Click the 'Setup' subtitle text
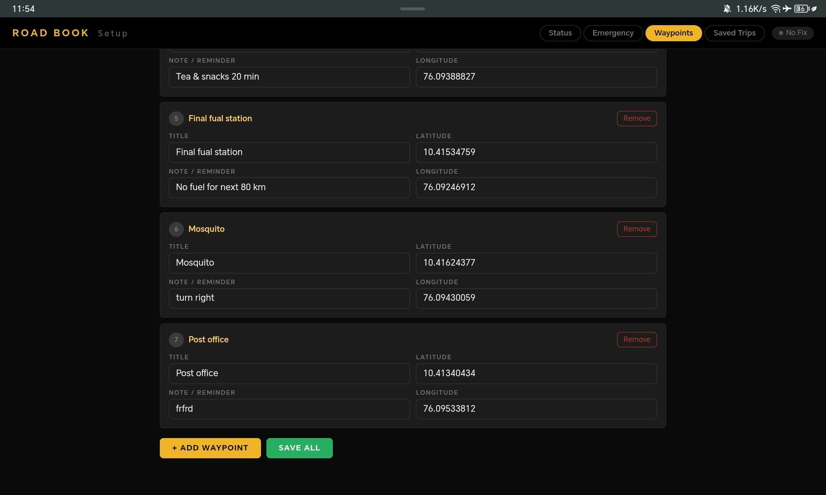The height and width of the screenshot is (495, 826). tap(113, 33)
